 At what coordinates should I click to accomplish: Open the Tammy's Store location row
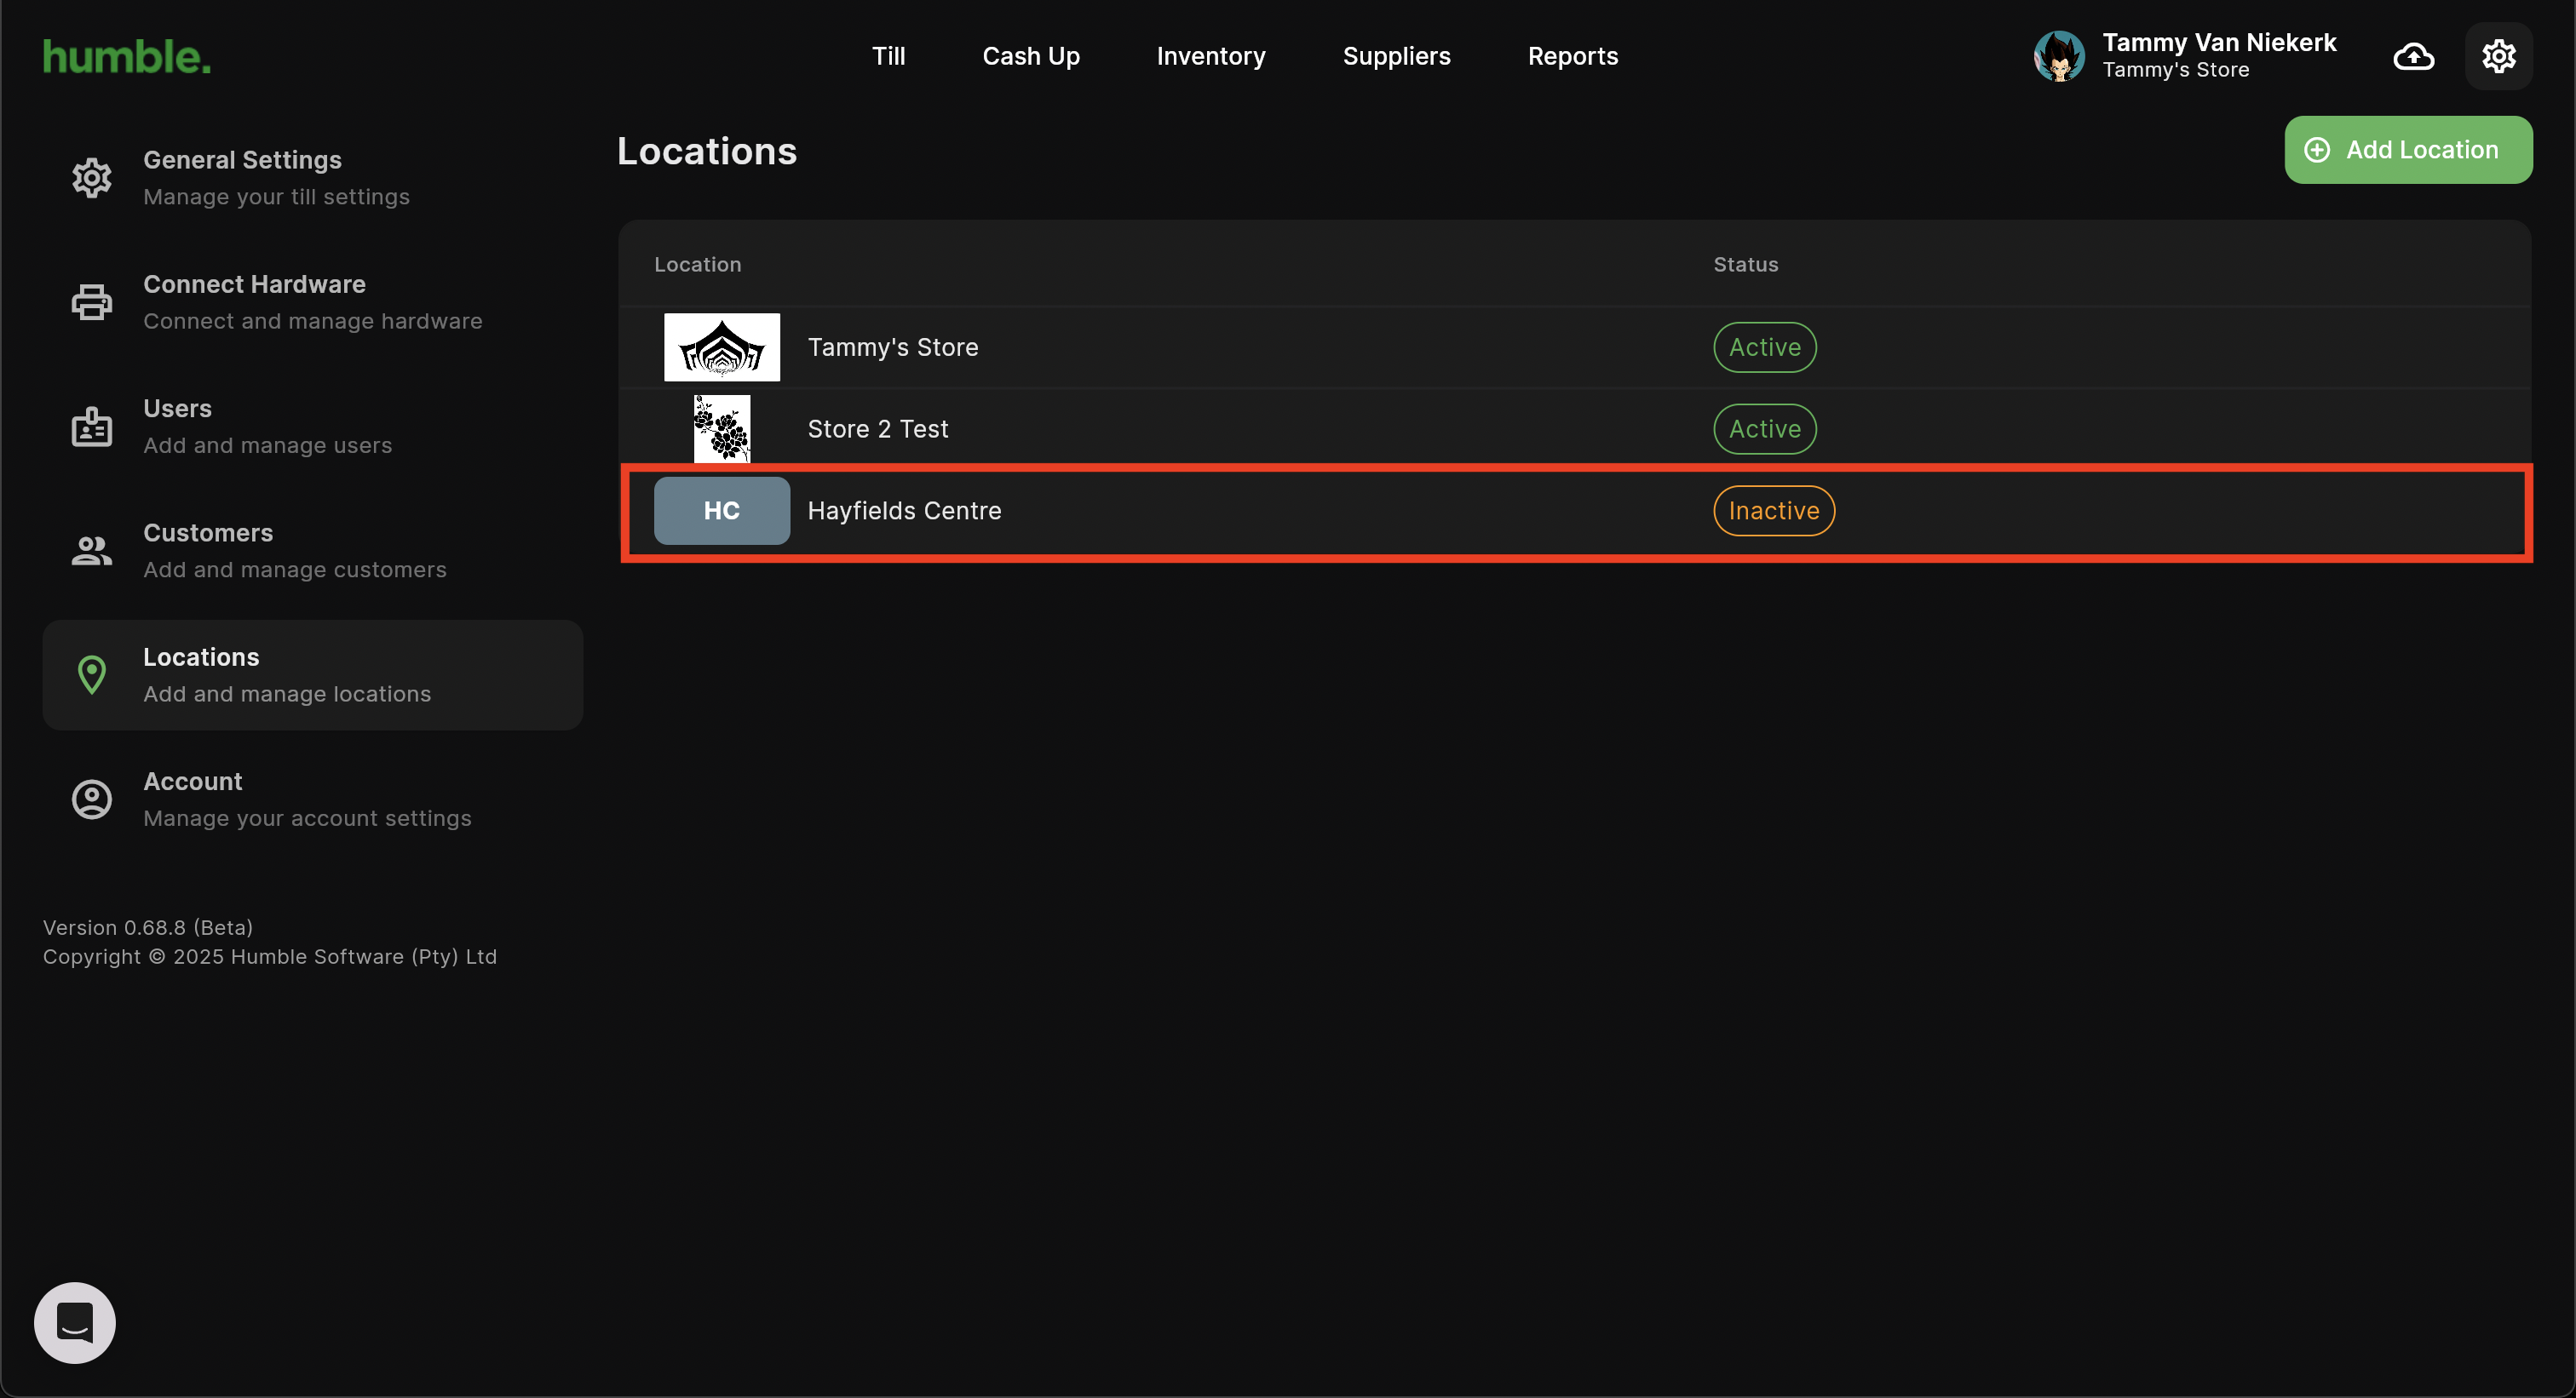[x=1574, y=347]
